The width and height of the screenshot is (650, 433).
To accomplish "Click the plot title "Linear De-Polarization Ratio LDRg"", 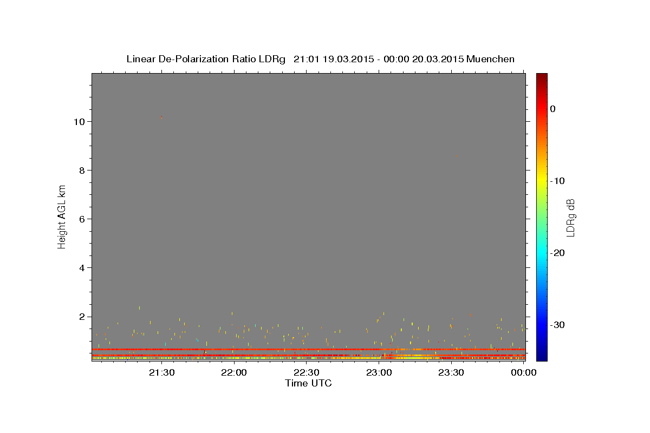I will pos(205,59).
